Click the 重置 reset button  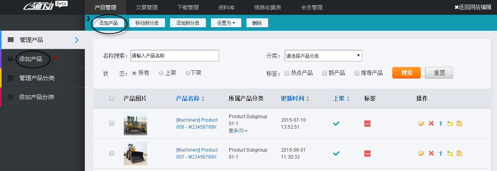(x=439, y=73)
